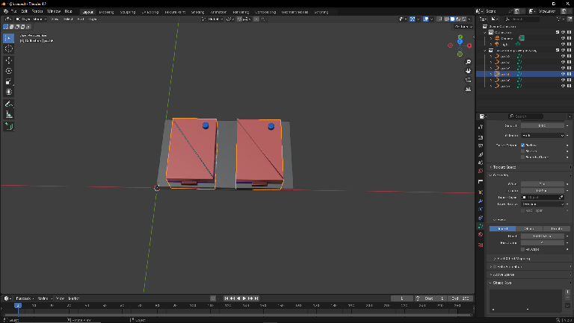
Task: Enable the Bounds Clamp checkbox
Action: pos(522,157)
